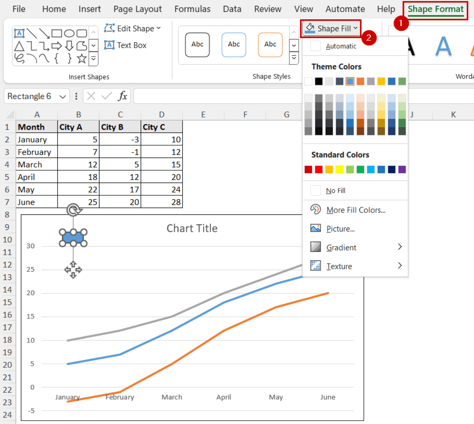The width and height of the screenshot is (474, 424).
Task: Switch to the Home ribbon tab
Action: [54, 9]
